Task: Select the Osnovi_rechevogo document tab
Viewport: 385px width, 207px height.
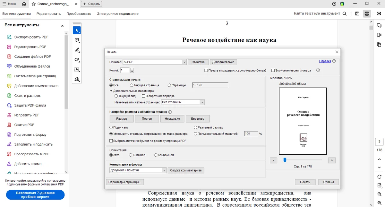Action: pos(54,4)
